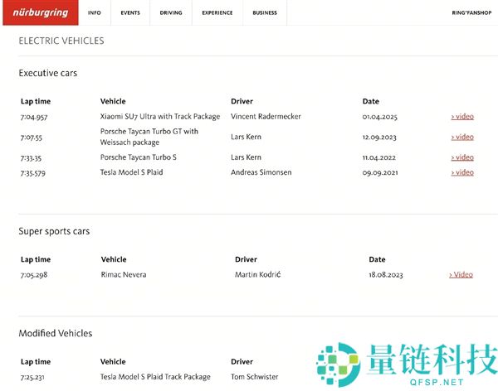The image size is (498, 391).
Task: Select Xiaomi SU7 Ultra with Track Package
Action: coord(160,116)
